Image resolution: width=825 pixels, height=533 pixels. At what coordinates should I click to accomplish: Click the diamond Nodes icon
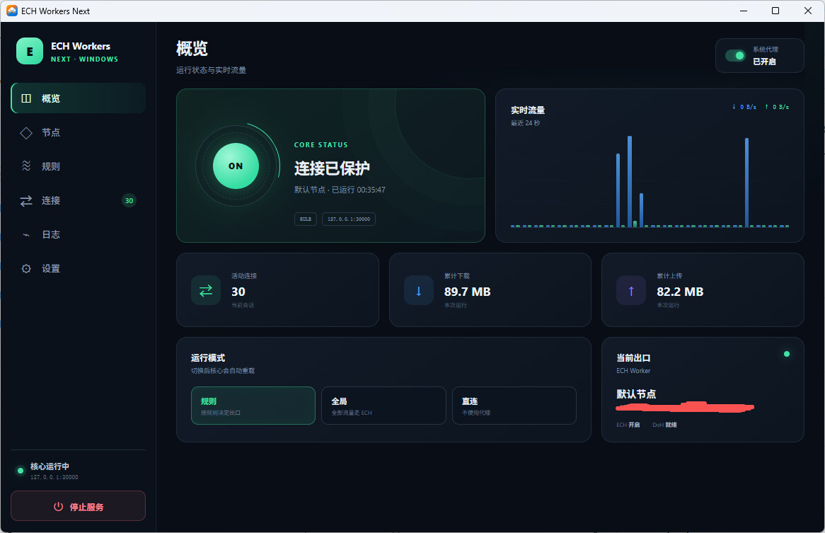[x=26, y=132]
